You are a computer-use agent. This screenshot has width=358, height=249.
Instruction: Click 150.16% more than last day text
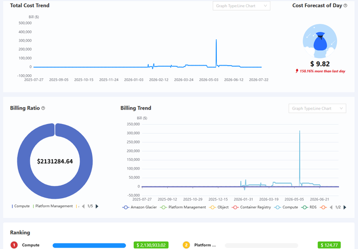pos(322,71)
